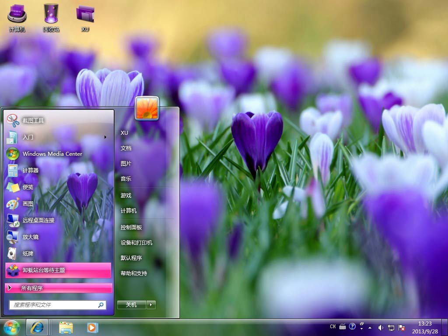
Task: Open the 计算器 calculator app
Action: point(31,170)
